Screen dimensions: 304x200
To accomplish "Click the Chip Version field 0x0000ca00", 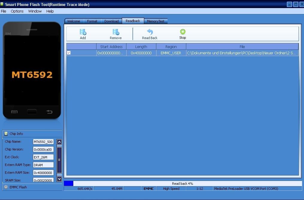I will tap(43, 150).
